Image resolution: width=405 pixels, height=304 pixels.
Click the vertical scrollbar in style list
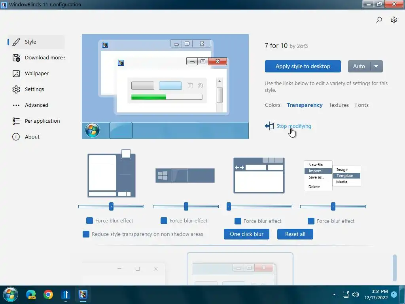[395, 268]
